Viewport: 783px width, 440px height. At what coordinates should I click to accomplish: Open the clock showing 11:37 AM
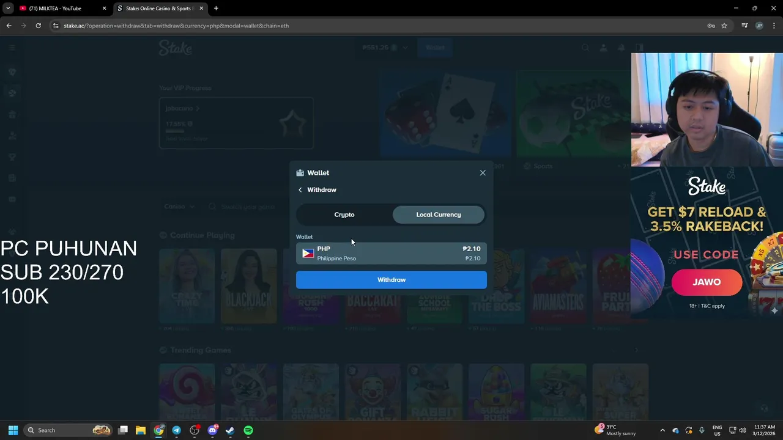(764, 430)
